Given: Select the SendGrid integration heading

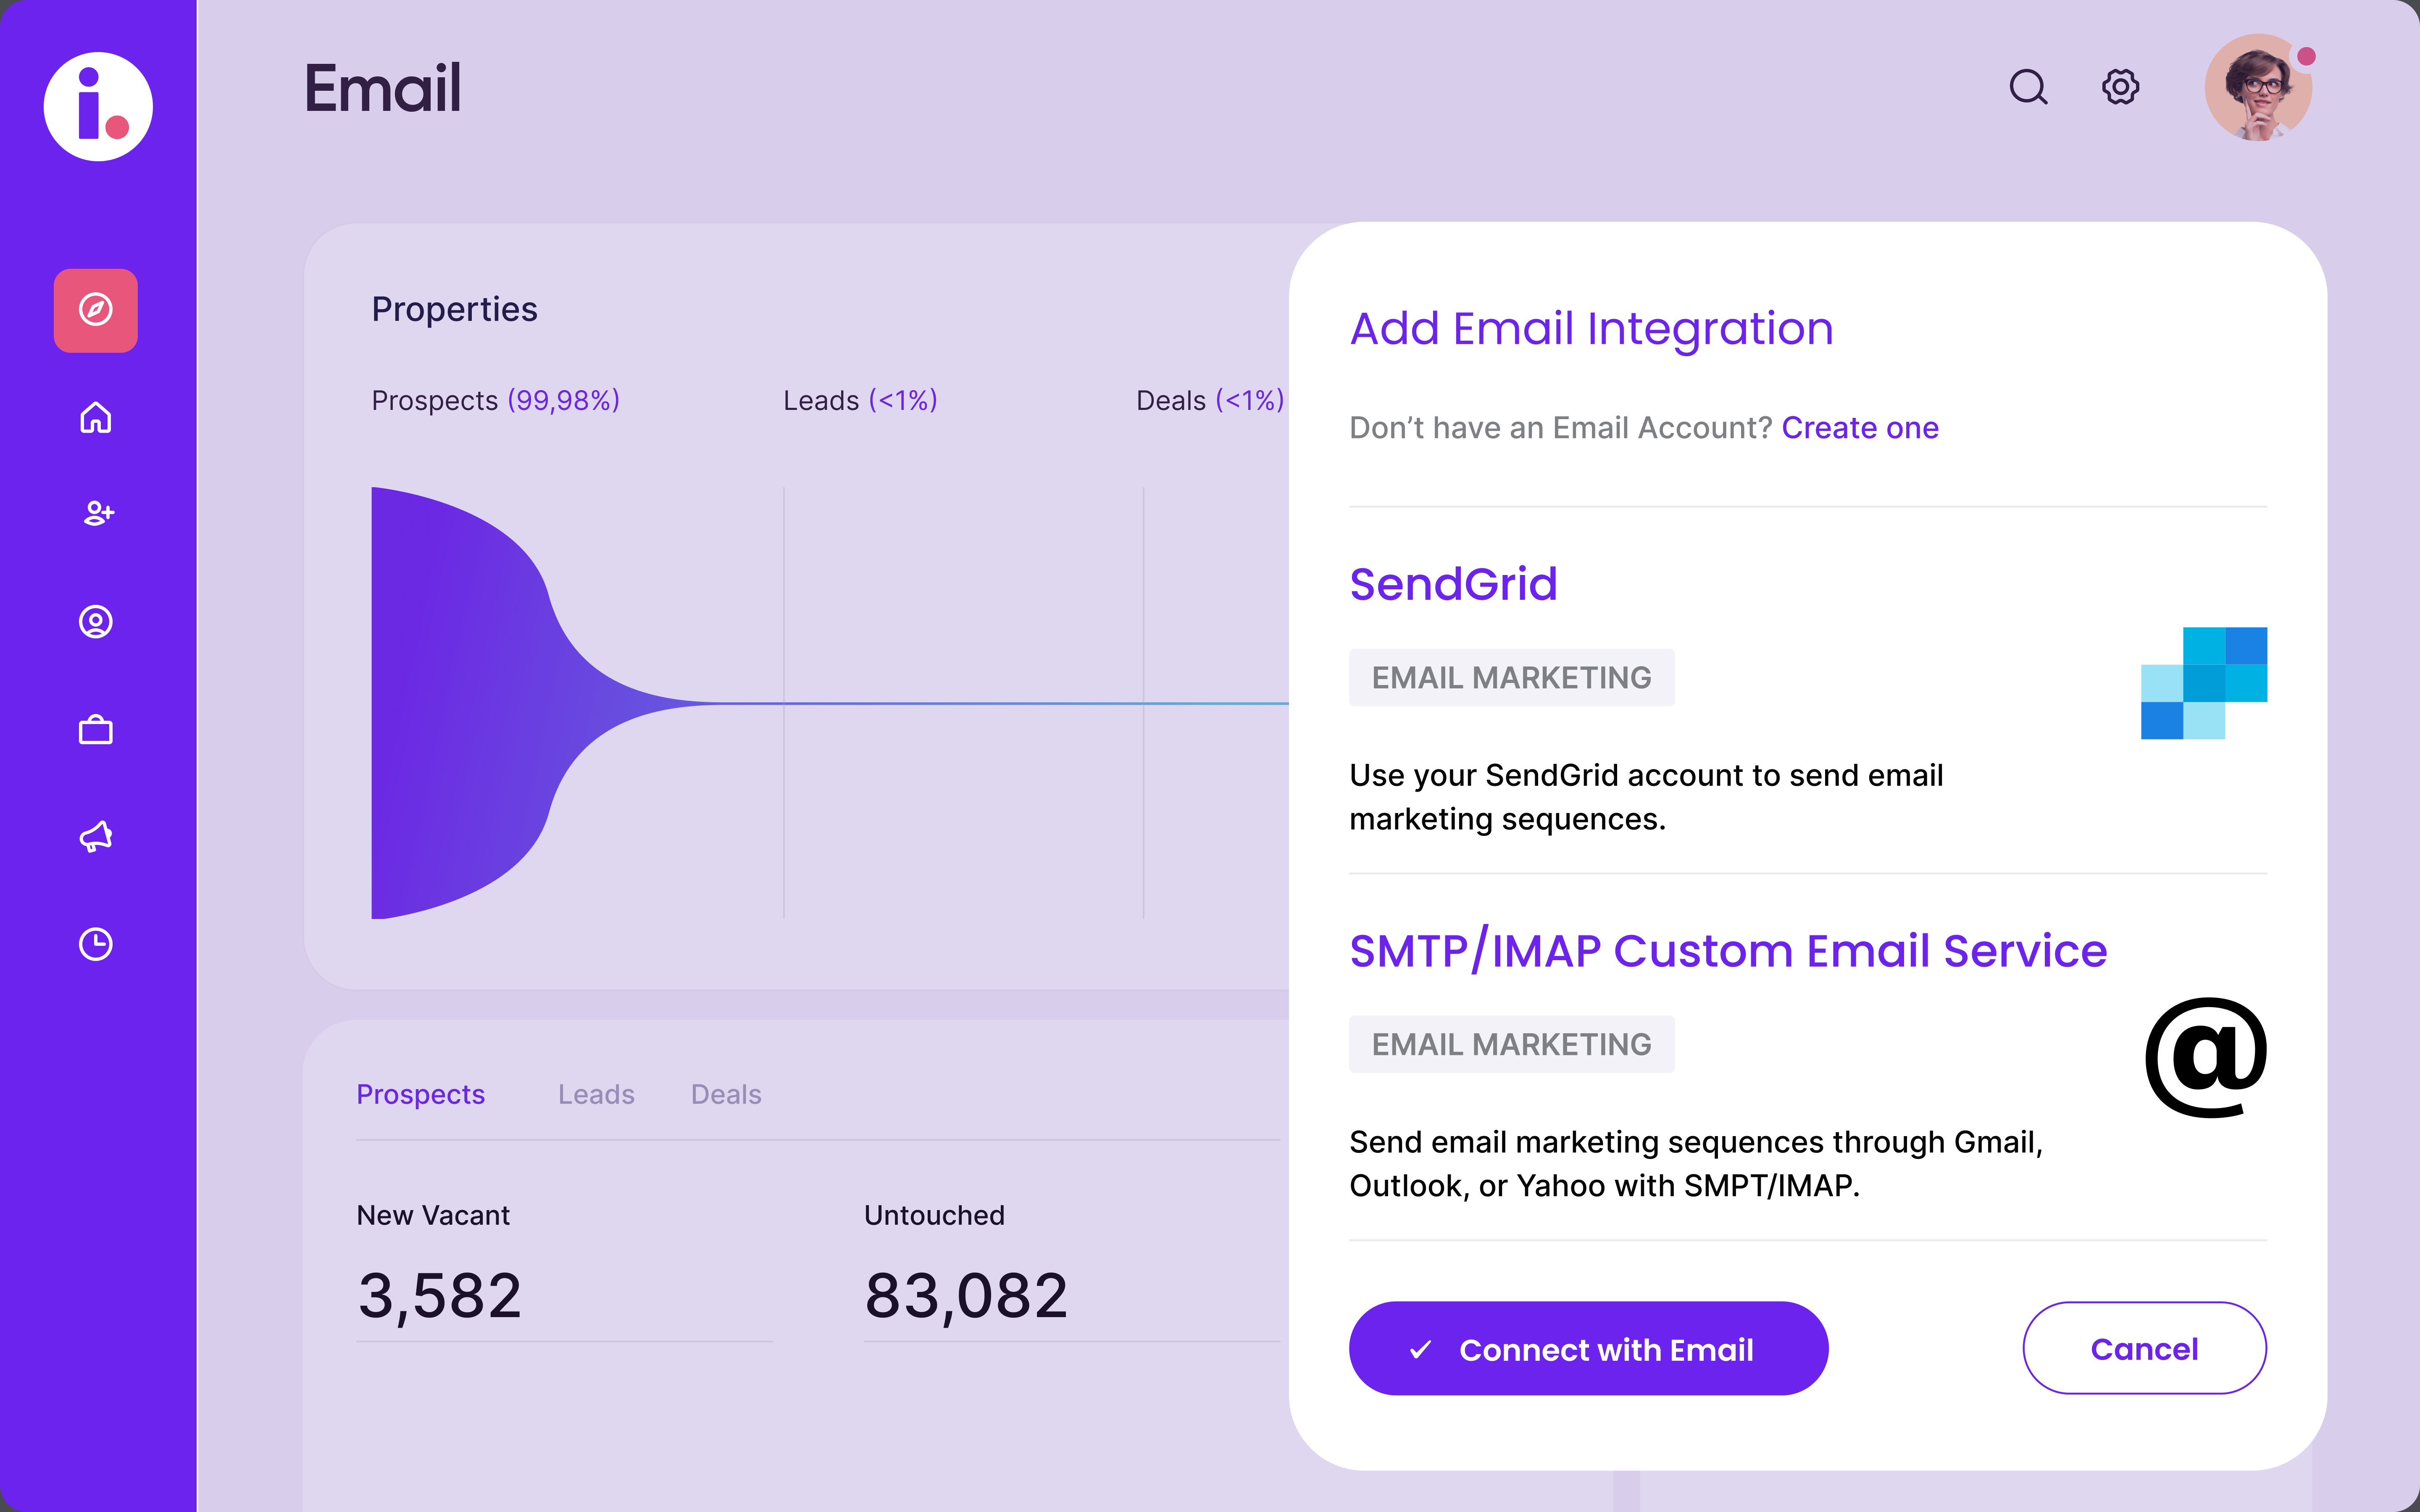Looking at the screenshot, I should (x=1453, y=584).
